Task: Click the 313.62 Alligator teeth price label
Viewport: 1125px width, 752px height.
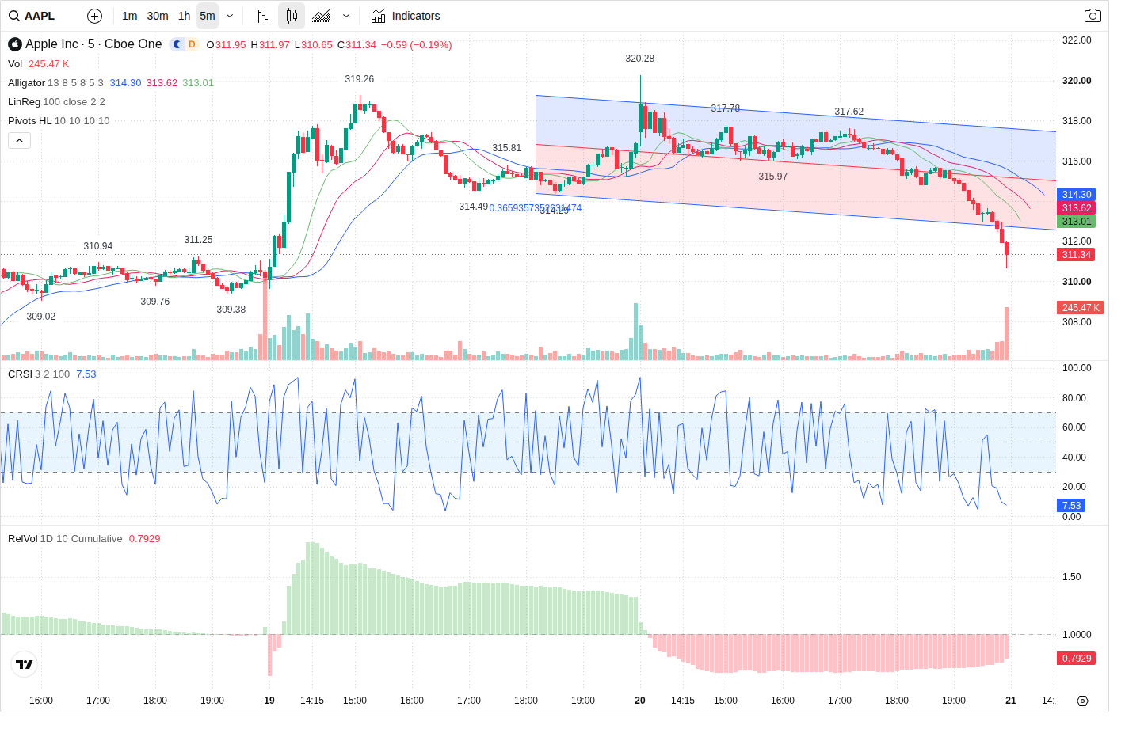Action: click(x=1077, y=208)
